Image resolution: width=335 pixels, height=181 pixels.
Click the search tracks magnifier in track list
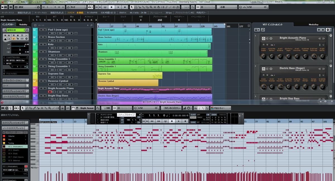tap(92, 25)
